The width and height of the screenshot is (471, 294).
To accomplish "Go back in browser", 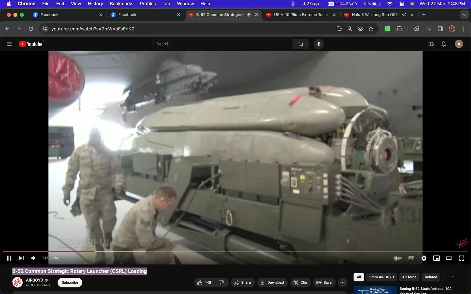I will (7, 28).
